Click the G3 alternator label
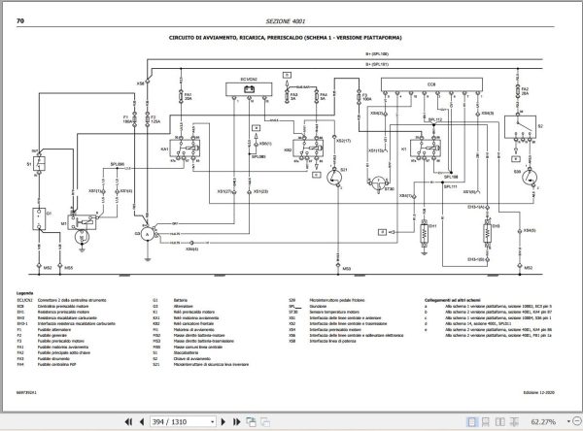Viewport: 583px width, 431px height. pyautogui.click(x=137, y=233)
